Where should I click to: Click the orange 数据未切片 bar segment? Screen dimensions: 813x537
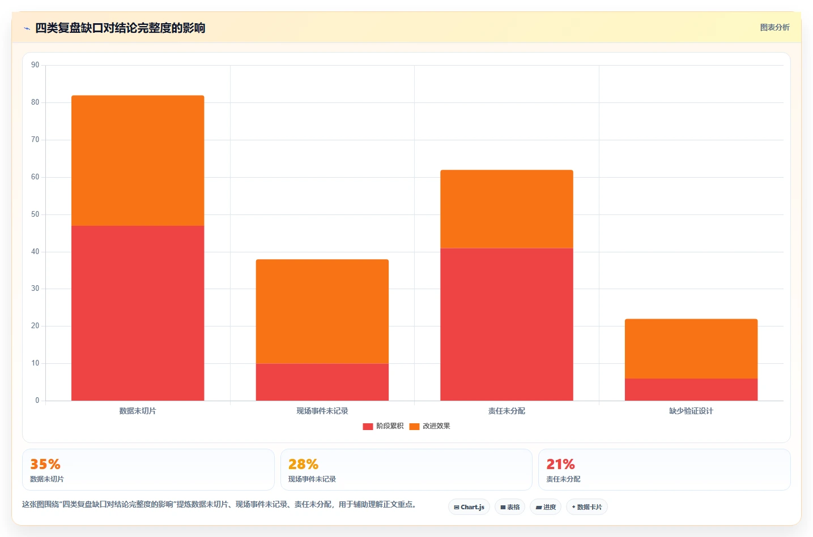(x=138, y=161)
